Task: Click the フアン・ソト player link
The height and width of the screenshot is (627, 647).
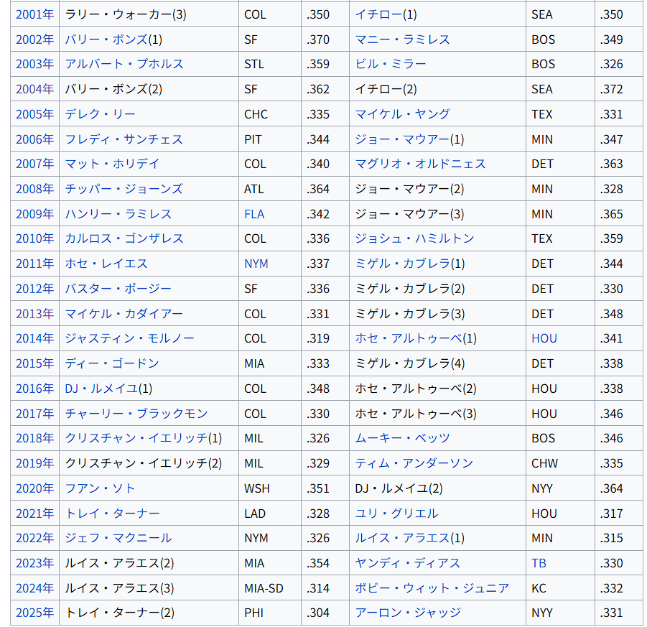Action: [100, 488]
